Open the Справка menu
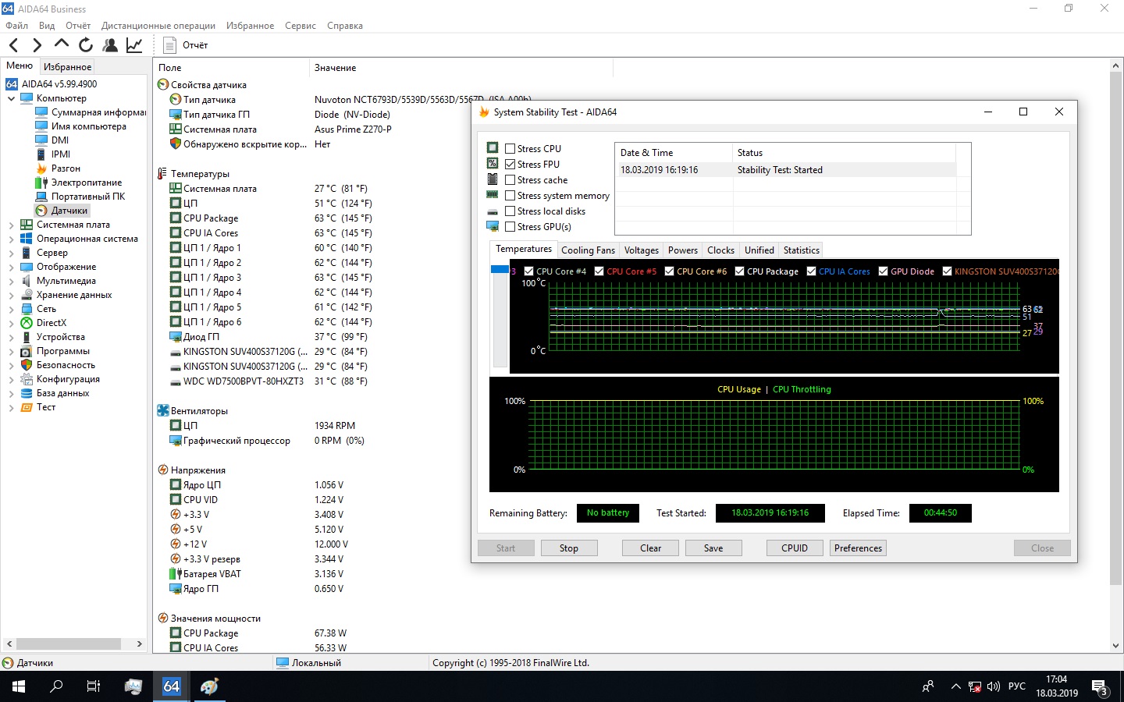 (345, 26)
